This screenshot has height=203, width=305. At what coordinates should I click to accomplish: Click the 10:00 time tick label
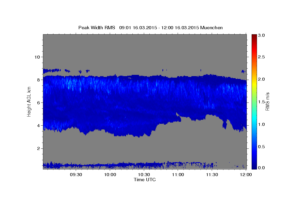coord(110,175)
